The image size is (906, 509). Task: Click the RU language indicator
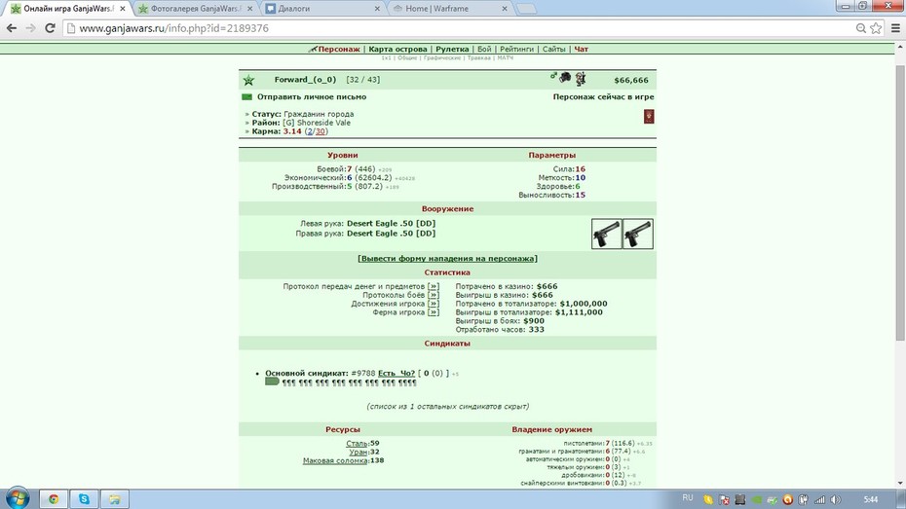pos(688,498)
